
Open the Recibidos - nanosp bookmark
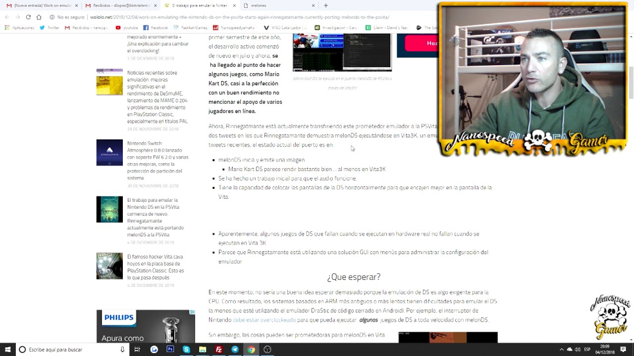point(86,28)
